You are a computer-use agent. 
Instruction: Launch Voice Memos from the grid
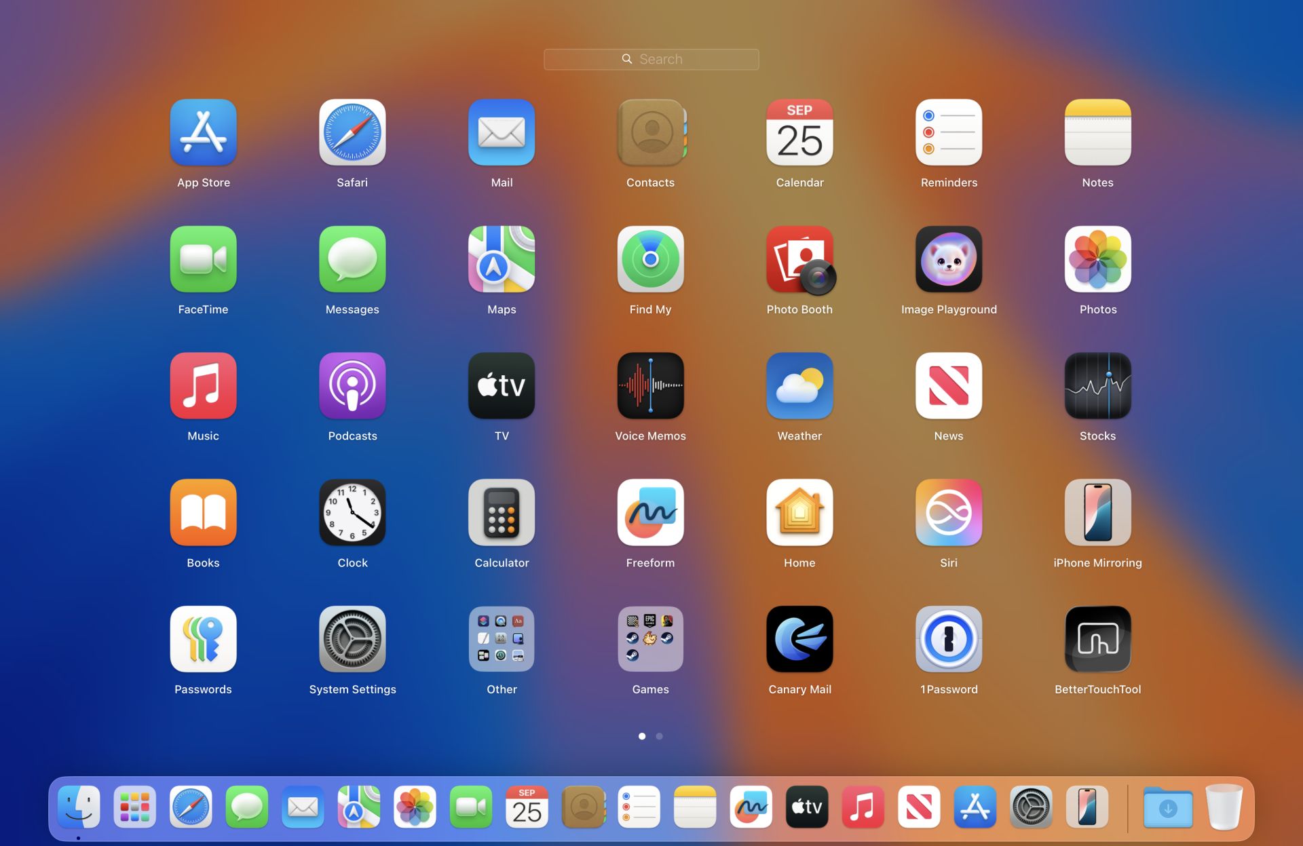click(x=650, y=386)
